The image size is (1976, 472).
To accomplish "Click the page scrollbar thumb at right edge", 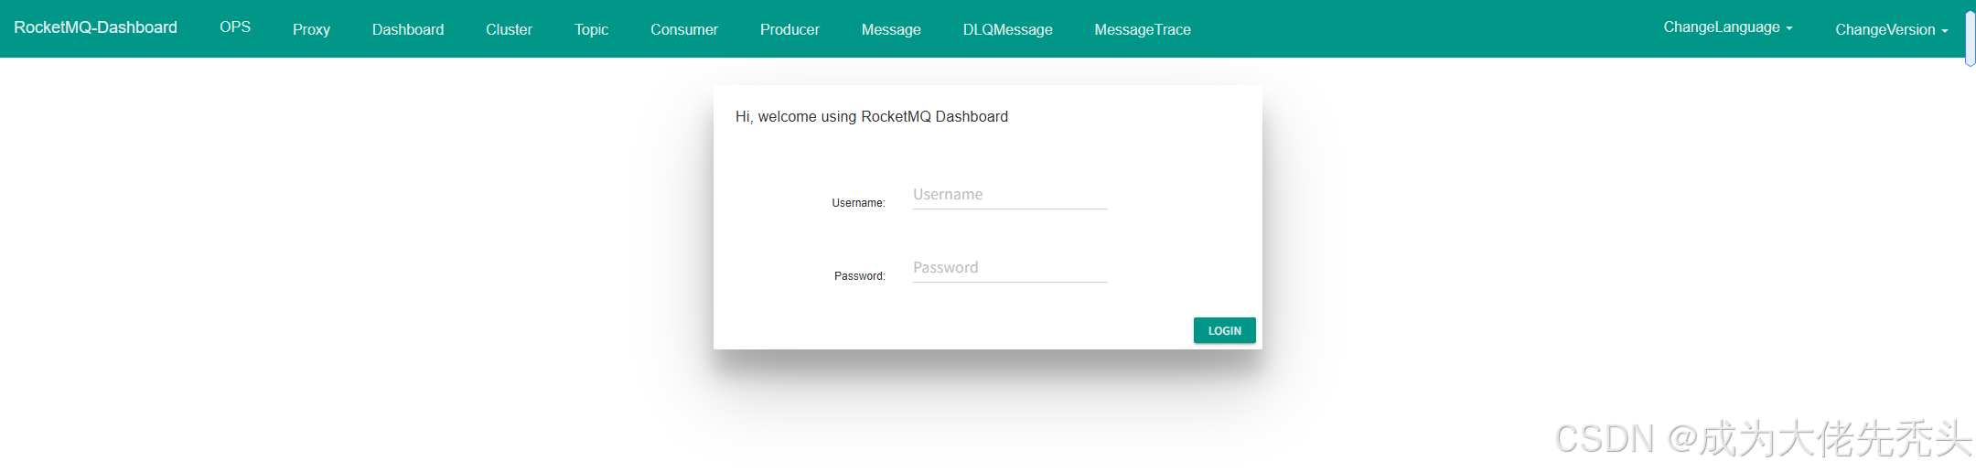I will [1971, 38].
